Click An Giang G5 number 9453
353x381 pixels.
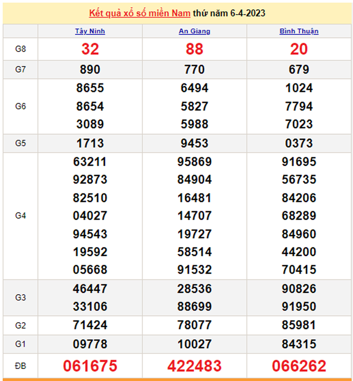pyautogui.click(x=194, y=143)
